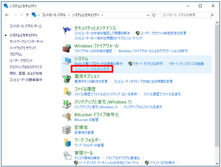This screenshot has width=221, height=167.
Task: Open 時計、言語、および地域 category
Action: click(x=26, y=74)
